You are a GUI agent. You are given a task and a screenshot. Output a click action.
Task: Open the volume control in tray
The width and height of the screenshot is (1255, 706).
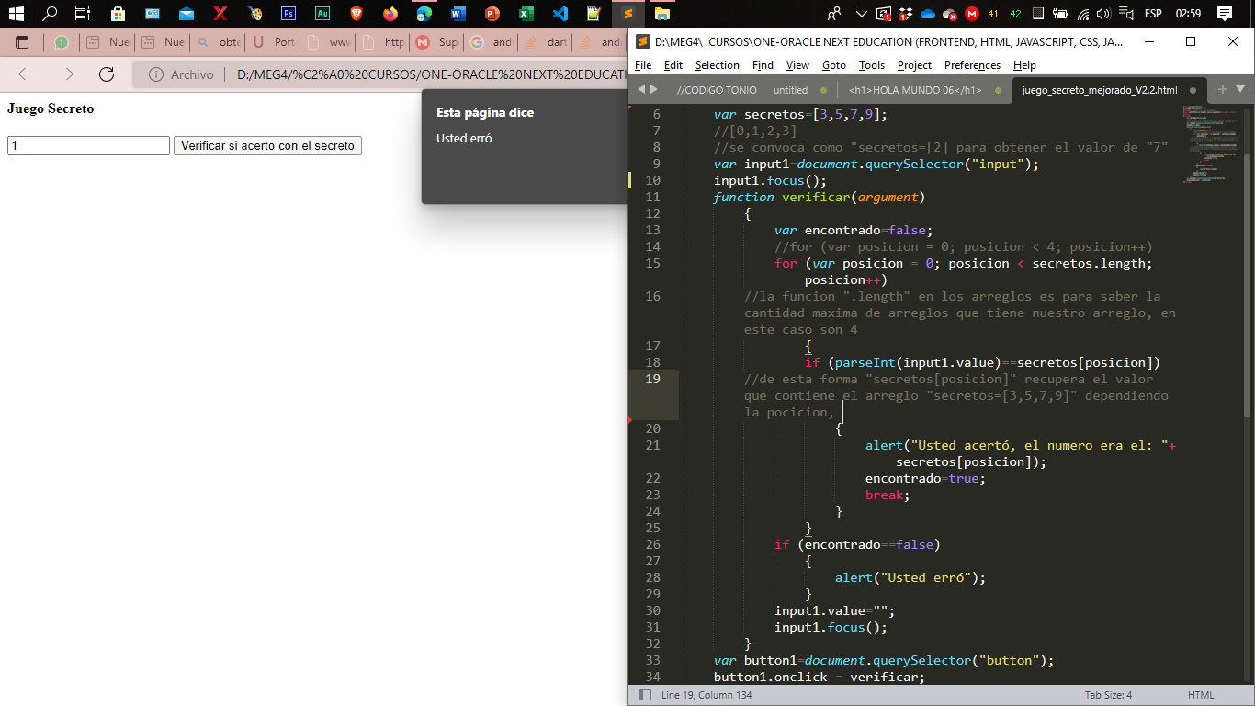[1103, 14]
